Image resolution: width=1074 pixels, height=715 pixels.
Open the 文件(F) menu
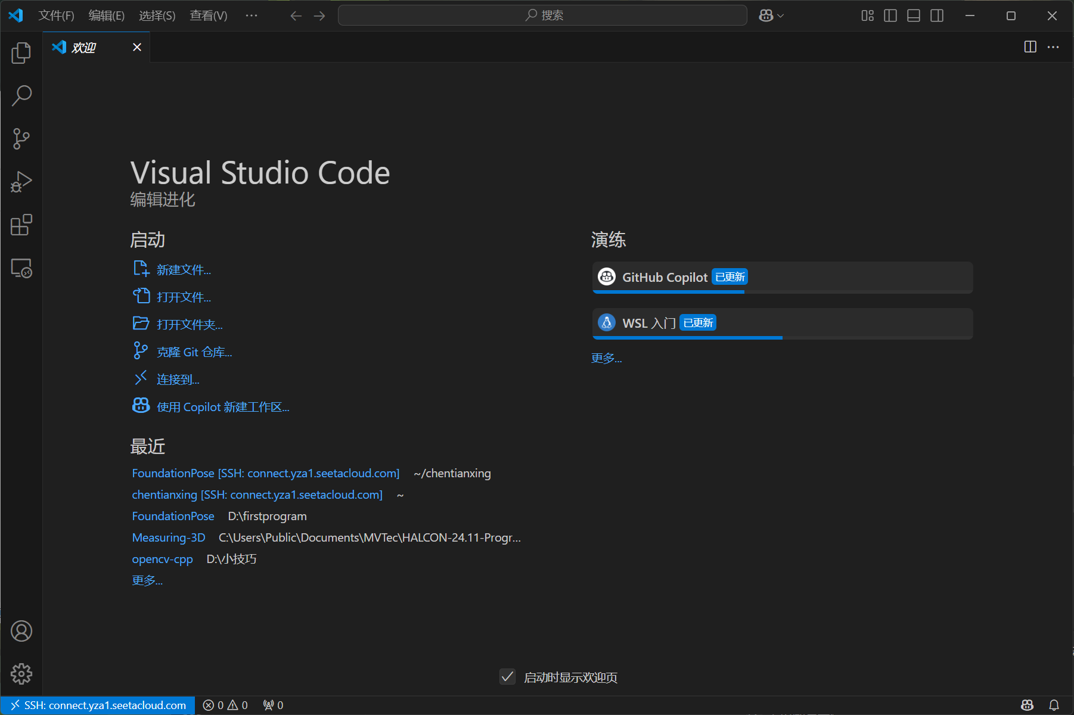(x=56, y=15)
